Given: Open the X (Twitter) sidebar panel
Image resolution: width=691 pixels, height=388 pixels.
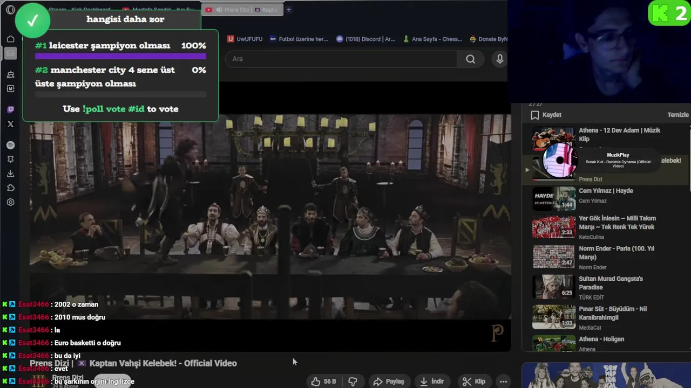Looking at the screenshot, I should coord(10,124).
